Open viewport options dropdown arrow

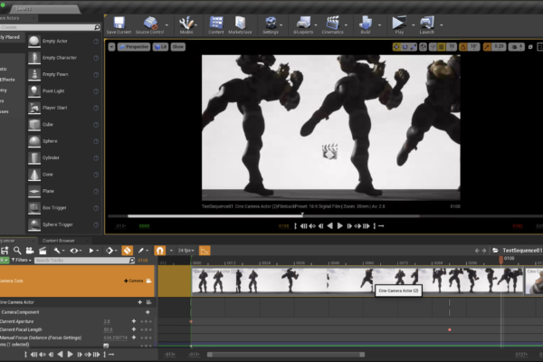click(x=111, y=47)
